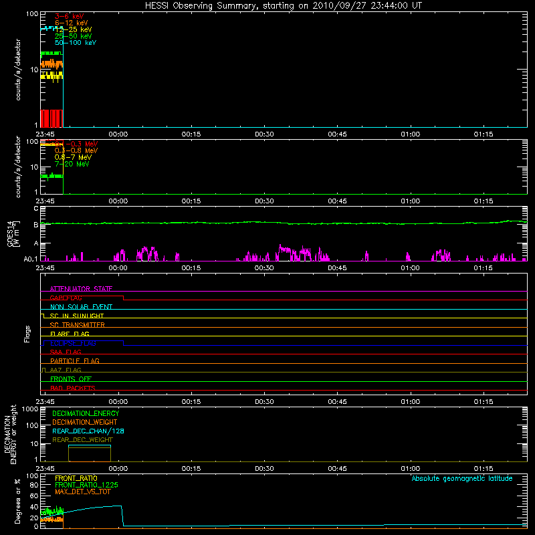Select the DECIMATION_WEIGHT legend label

85,422
